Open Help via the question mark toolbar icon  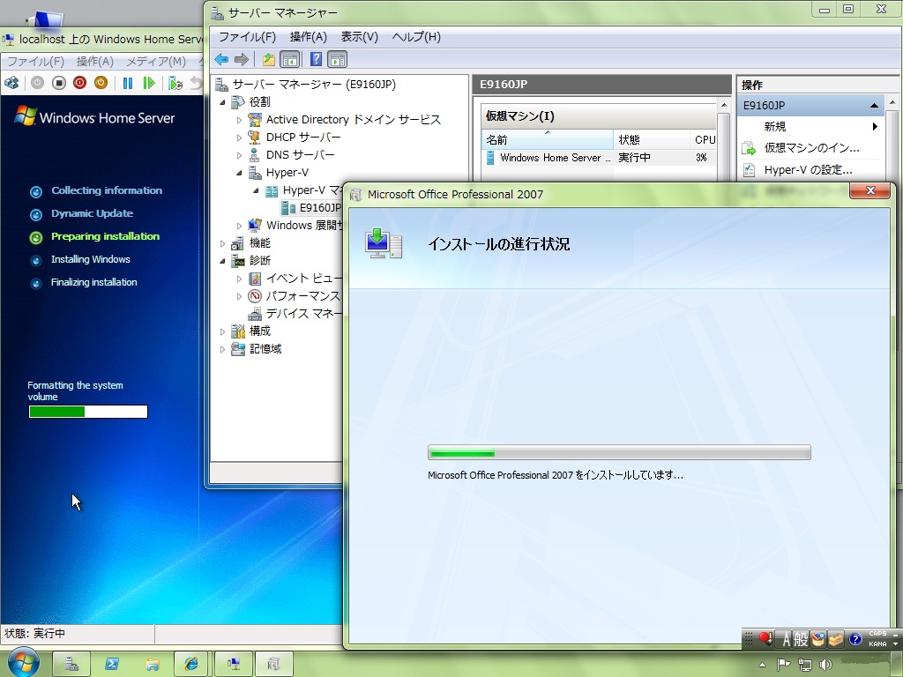point(317,59)
